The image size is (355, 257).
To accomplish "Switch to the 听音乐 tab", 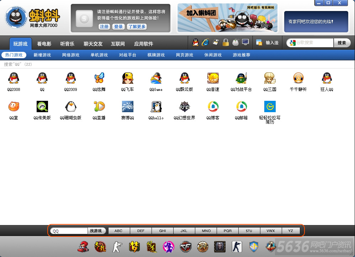I will point(67,44).
